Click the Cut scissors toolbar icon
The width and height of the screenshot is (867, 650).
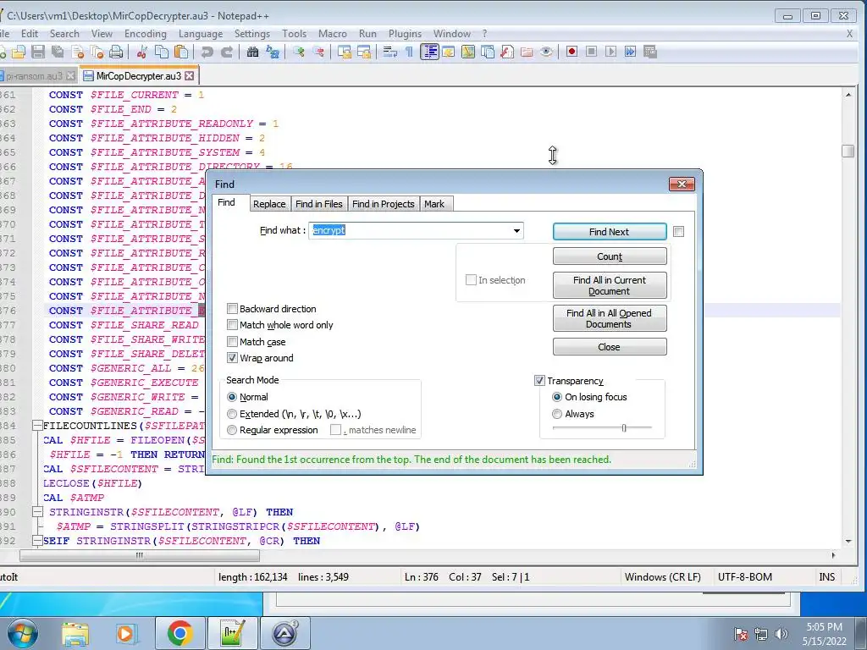point(142,52)
